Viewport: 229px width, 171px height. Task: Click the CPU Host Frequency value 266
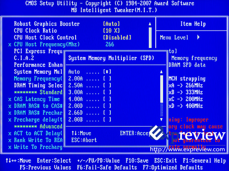click(110, 44)
